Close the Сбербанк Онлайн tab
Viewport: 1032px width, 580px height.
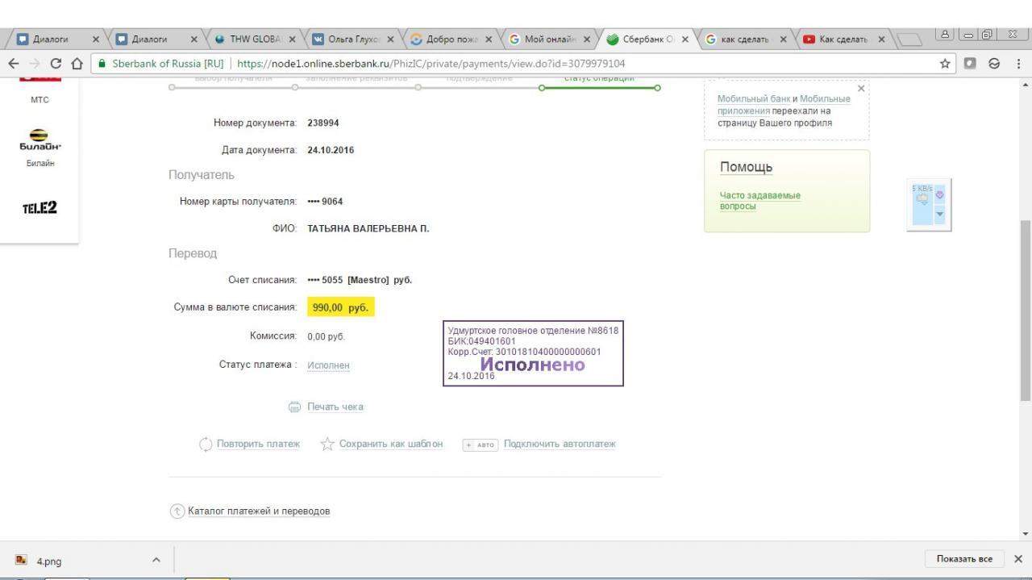pos(685,39)
